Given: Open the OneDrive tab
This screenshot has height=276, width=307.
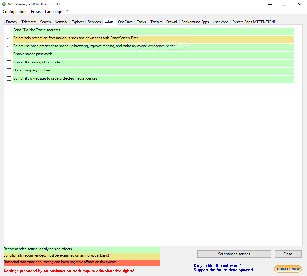Looking at the screenshot, I should coord(125,22).
